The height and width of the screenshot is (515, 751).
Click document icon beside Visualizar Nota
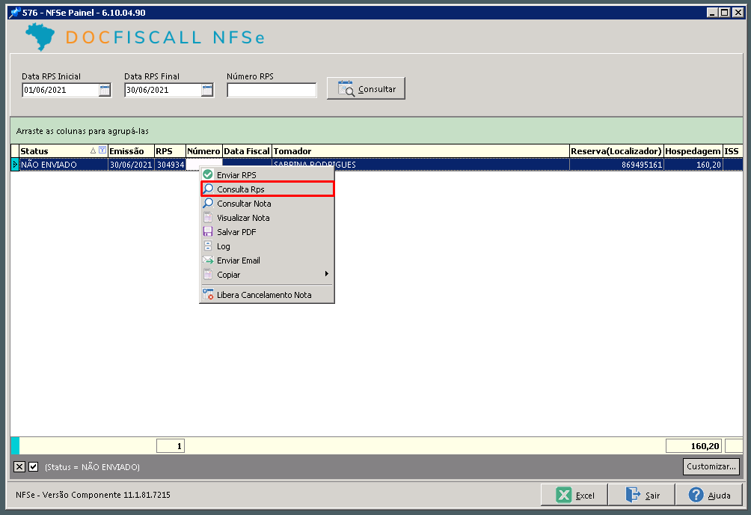tap(208, 217)
